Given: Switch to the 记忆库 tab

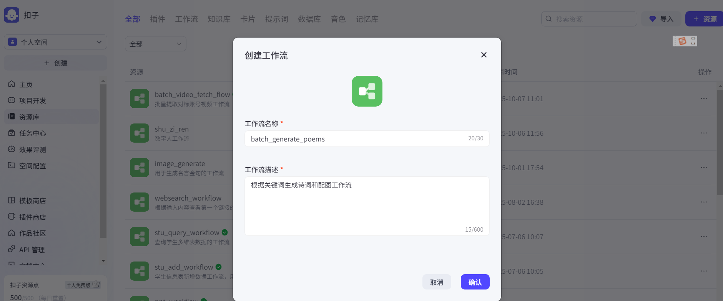Looking at the screenshot, I should (x=367, y=19).
